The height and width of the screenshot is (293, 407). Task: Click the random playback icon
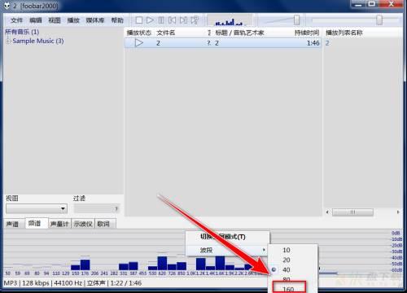click(x=195, y=20)
